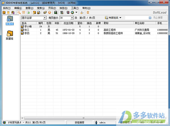Sort by the 抽选 column header
This screenshot has height=126, width=170.
pos(89,23)
